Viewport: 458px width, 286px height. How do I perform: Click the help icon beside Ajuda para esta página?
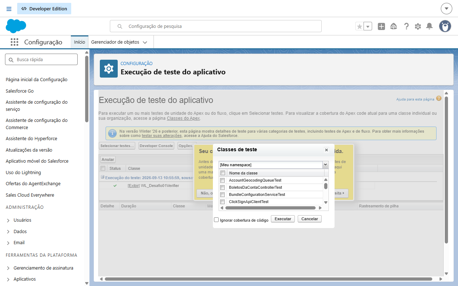(439, 98)
